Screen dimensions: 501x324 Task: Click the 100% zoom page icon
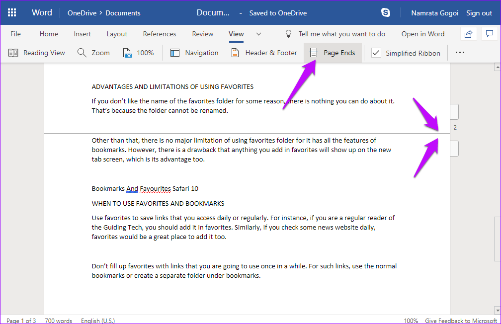127,53
